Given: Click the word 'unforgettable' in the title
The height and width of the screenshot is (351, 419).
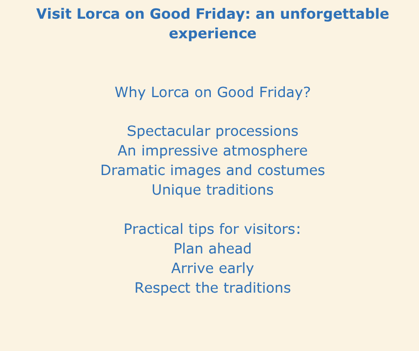Looking at the screenshot, I should tap(335, 14).
